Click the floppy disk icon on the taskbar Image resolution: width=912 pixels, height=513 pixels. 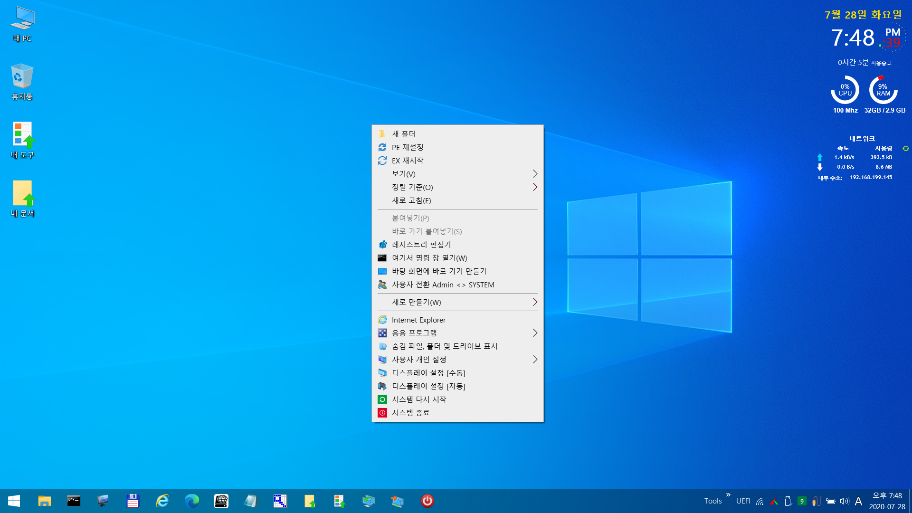tap(133, 501)
